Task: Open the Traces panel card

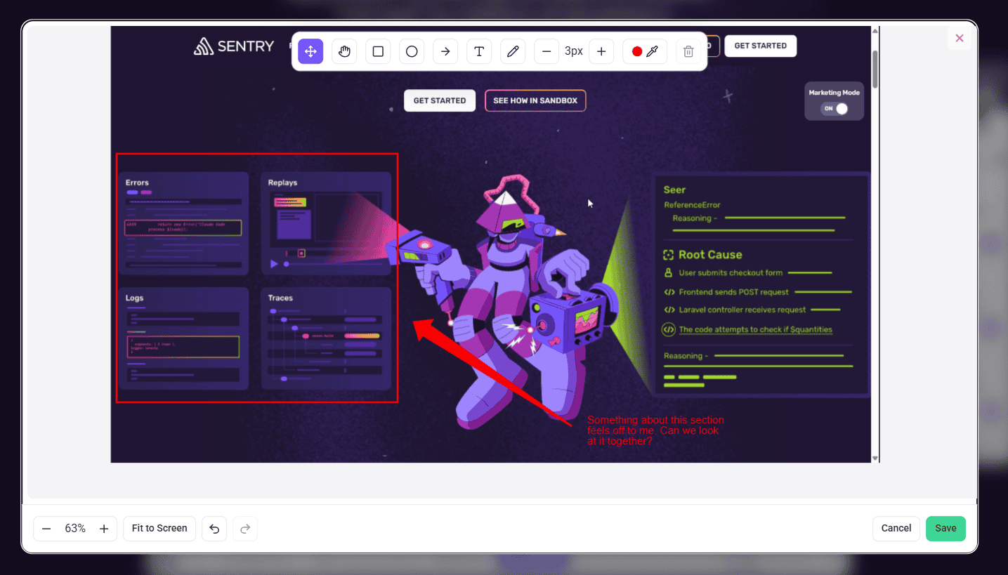Action: [x=326, y=338]
